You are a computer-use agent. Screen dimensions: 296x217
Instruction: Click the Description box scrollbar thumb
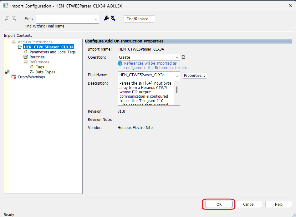(177, 90)
